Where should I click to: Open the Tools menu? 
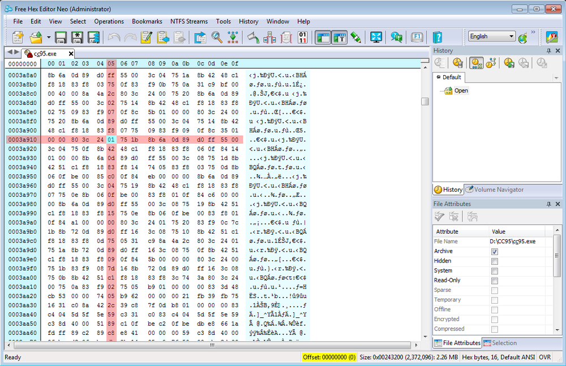pyautogui.click(x=224, y=21)
